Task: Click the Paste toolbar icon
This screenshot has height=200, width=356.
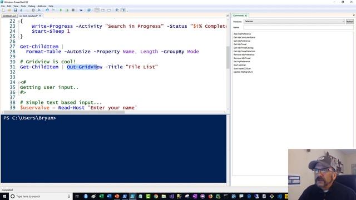Action: point(33,10)
